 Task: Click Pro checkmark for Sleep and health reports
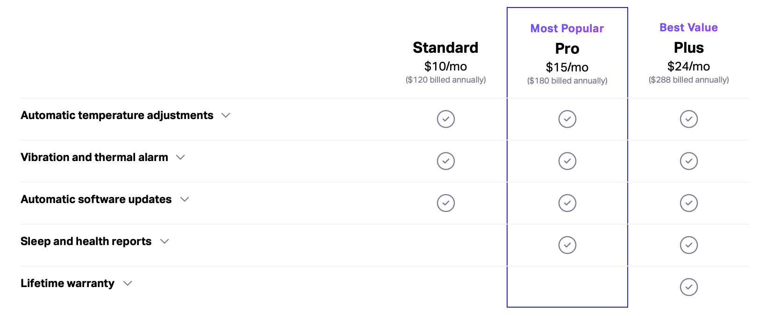567,245
